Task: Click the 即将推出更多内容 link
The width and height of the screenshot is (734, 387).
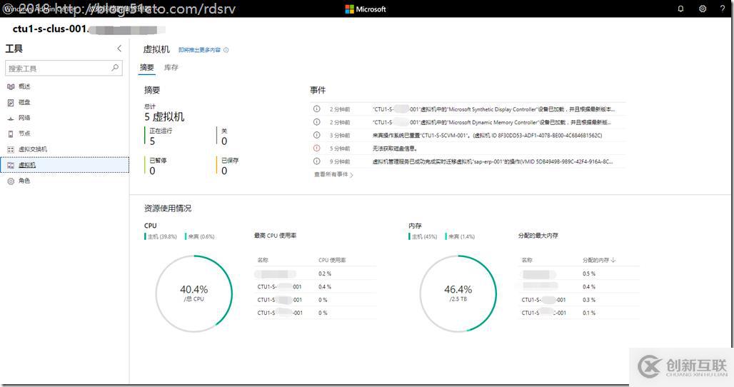Action: coord(199,50)
